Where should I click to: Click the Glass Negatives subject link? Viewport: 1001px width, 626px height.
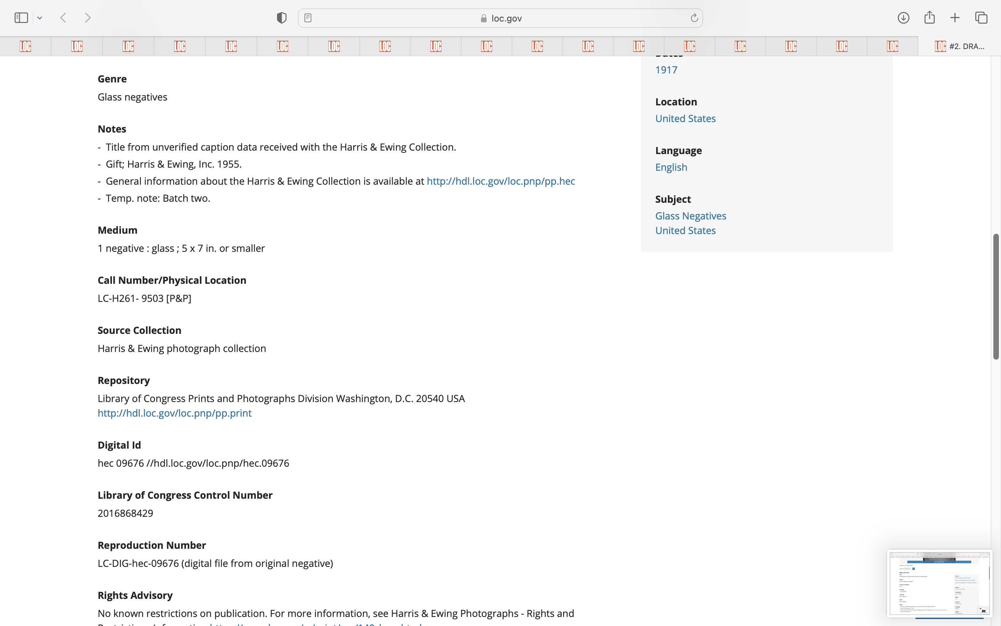pos(690,216)
